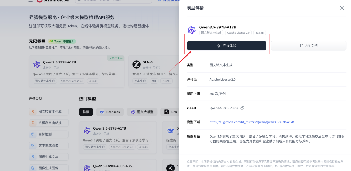Click the green 无限 Token corner badge
The width and height of the screenshot is (351, 171).
click(x=115, y=58)
